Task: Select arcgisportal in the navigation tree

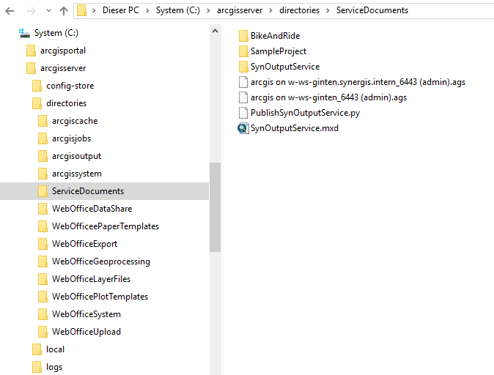Action: 63,51
